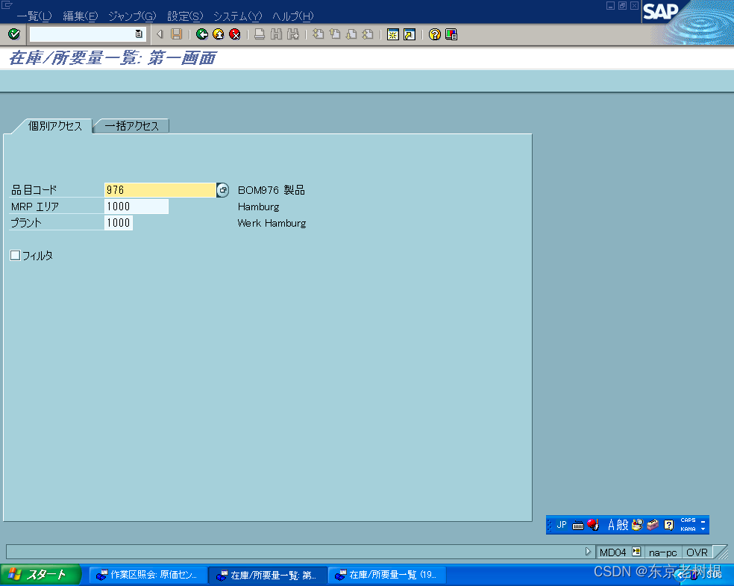
Task: Open the 作業区照会 window from the taskbar
Action: pos(147,574)
